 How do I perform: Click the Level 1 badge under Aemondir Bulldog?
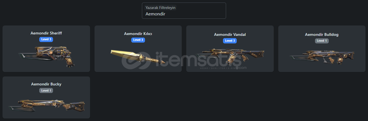[322, 41]
